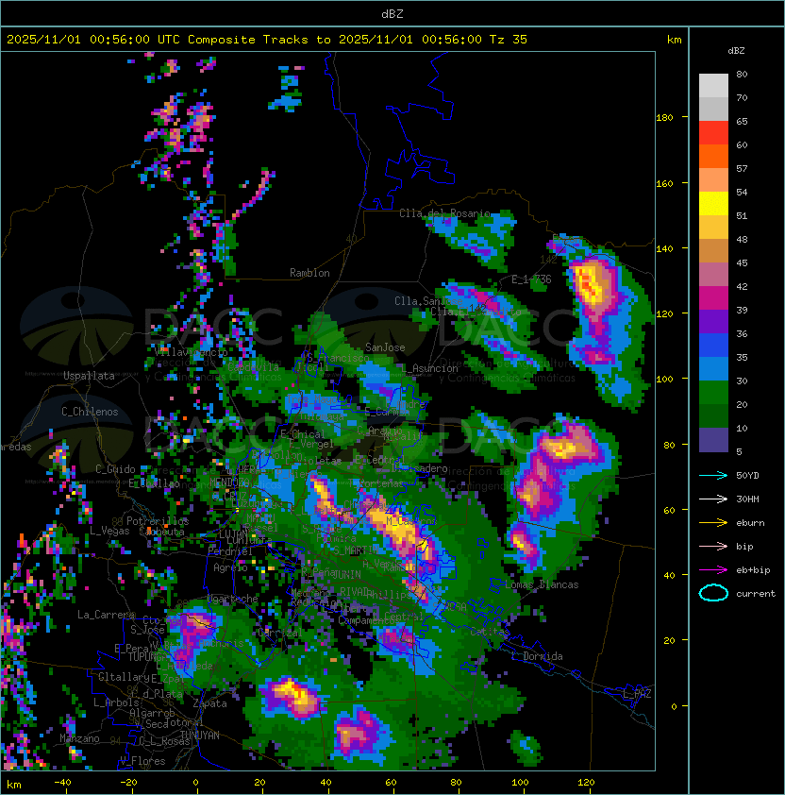Select the light gray 70-80 dBZ swatch

[x=713, y=86]
